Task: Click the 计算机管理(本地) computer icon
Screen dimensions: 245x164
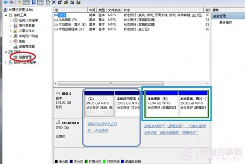Action: [5, 10]
